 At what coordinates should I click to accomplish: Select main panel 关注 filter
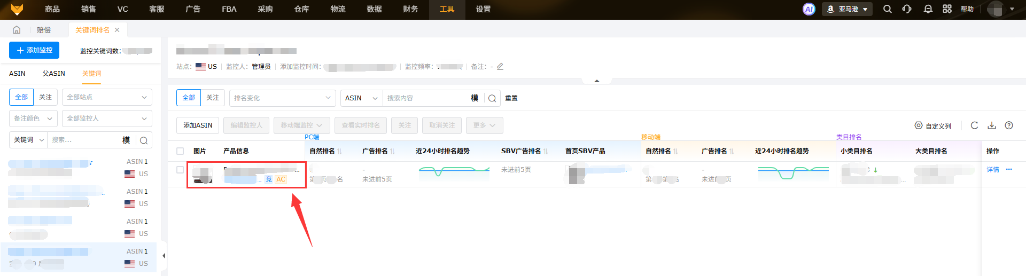click(x=213, y=98)
